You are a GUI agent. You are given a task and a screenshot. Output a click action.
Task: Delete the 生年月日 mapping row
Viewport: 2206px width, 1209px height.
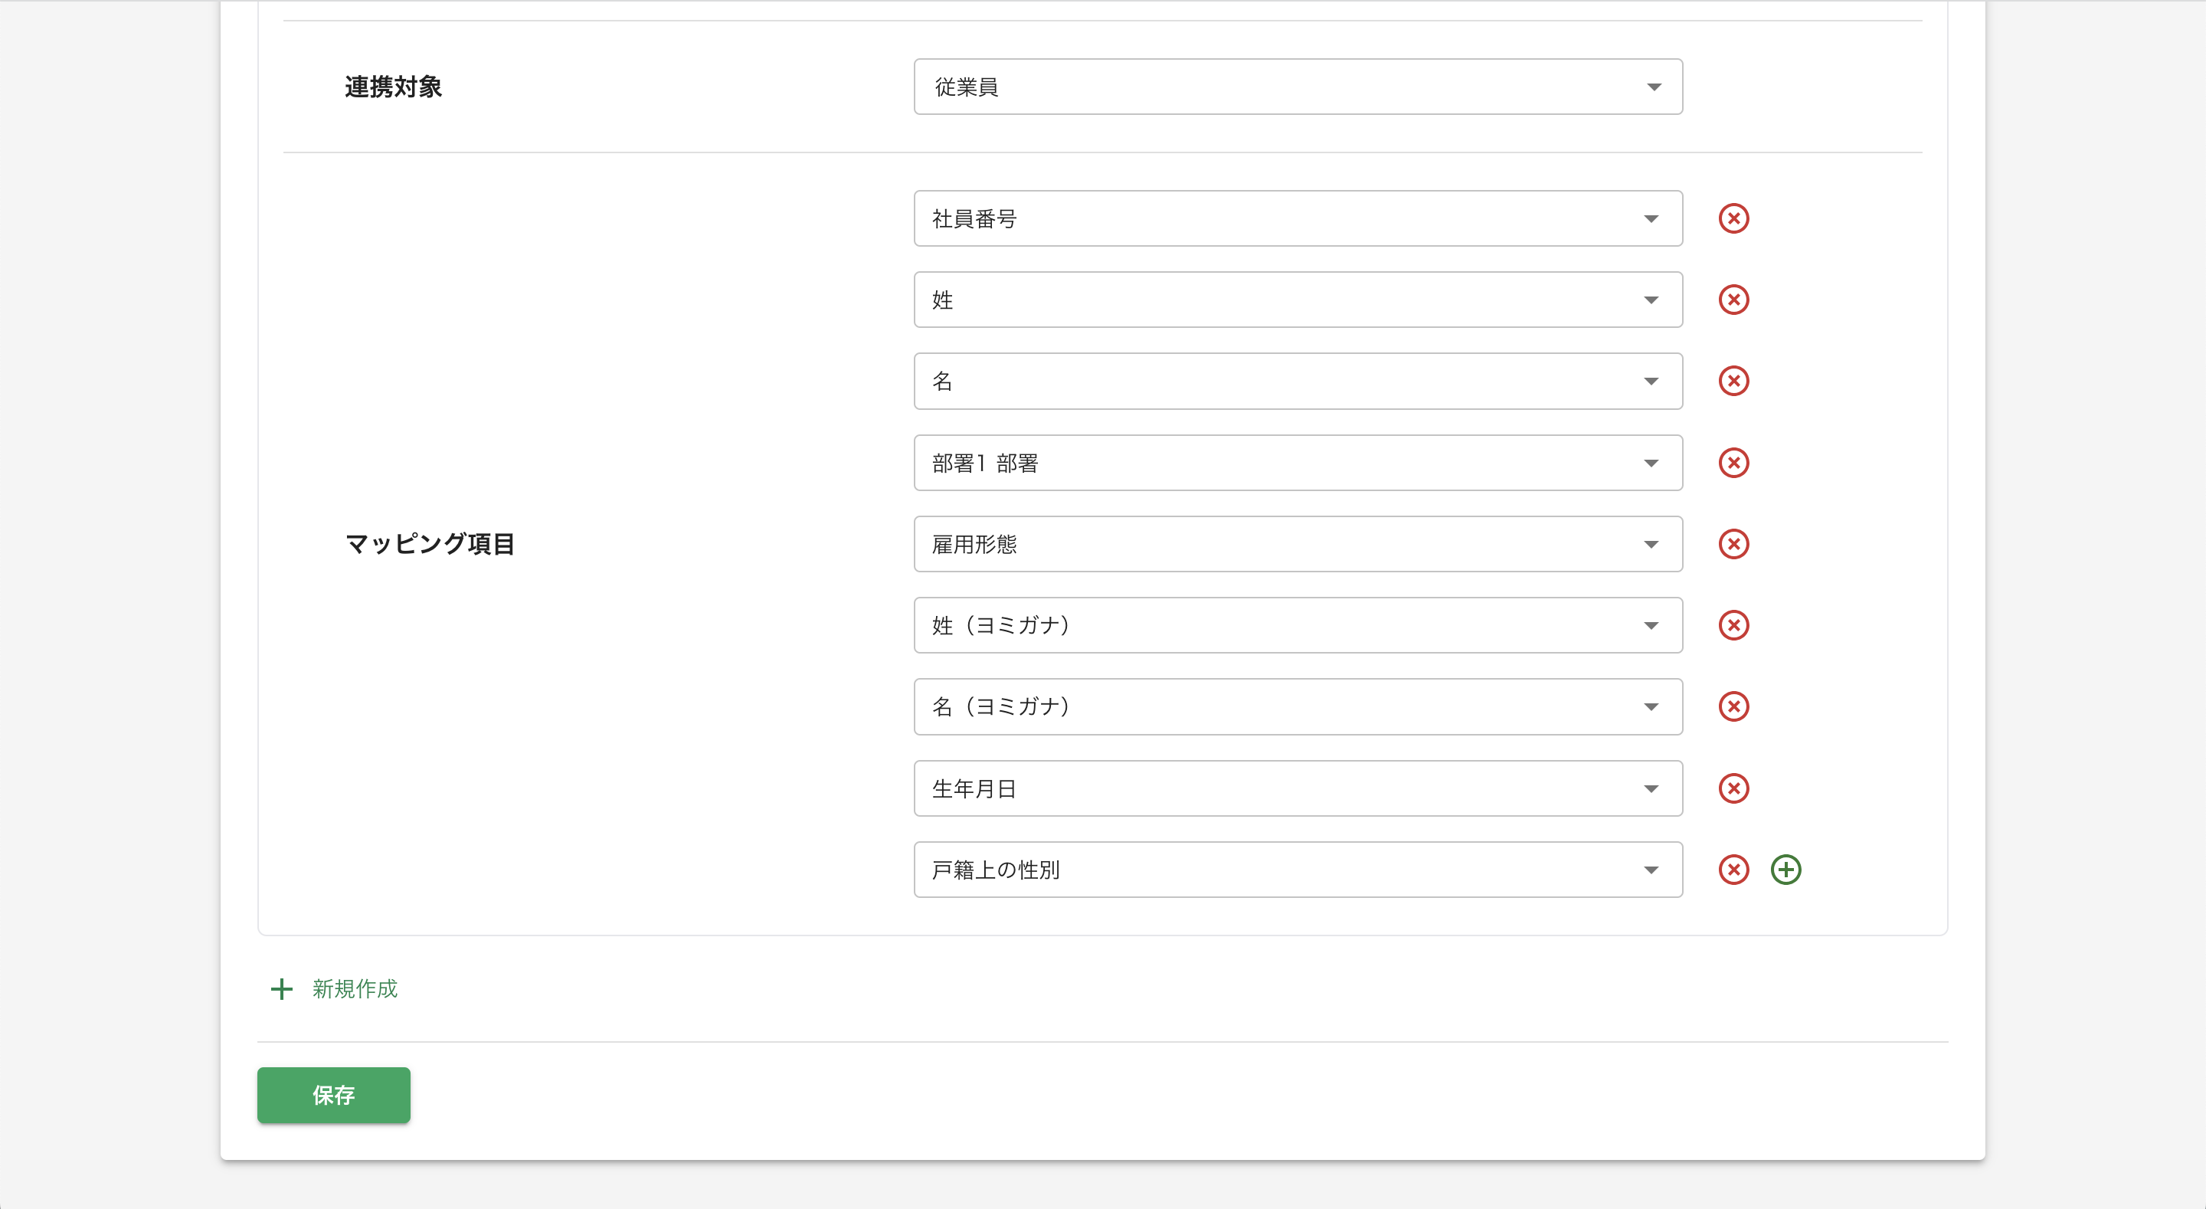(x=1733, y=788)
